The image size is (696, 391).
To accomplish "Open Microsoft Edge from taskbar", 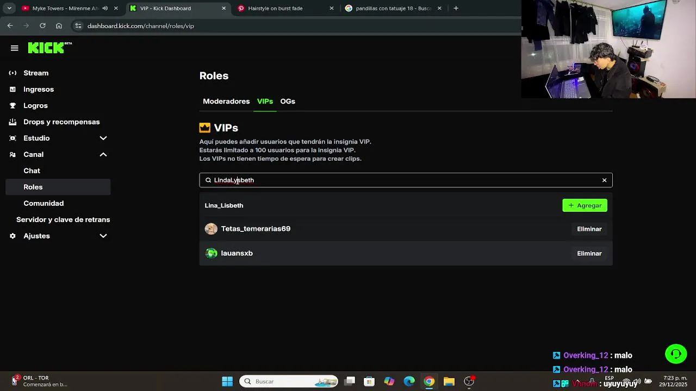I will click(409, 381).
